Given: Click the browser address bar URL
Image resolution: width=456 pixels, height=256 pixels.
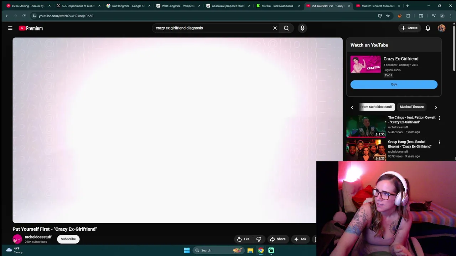Looking at the screenshot, I should (x=66, y=16).
